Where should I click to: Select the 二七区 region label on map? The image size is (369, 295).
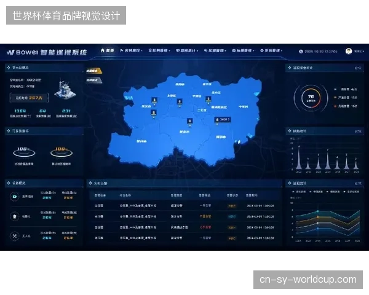tap(202, 110)
